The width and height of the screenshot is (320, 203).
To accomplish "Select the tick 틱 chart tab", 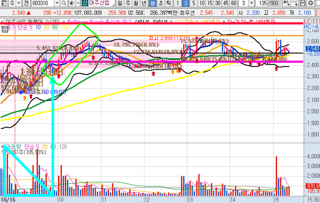I will [168, 3].
